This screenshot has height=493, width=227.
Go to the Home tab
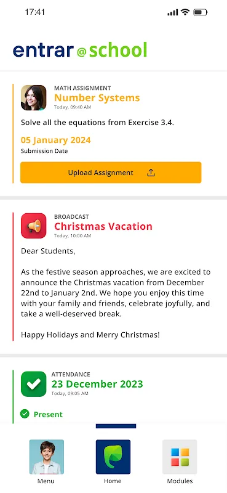pyautogui.click(x=113, y=461)
